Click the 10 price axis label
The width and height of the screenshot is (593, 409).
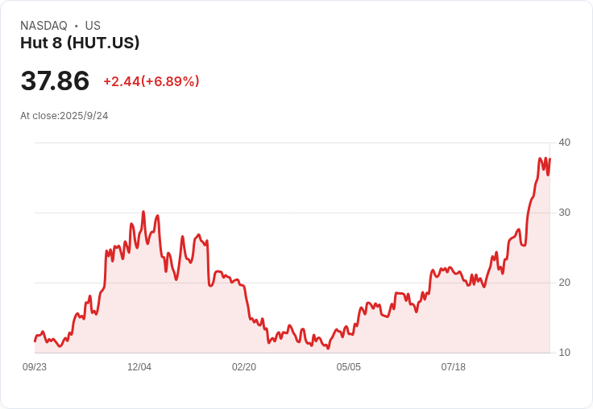click(564, 353)
